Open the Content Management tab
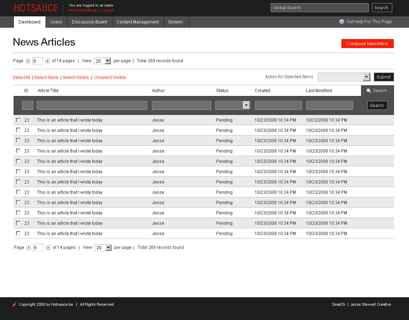The width and height of the screenshot is (409, 320). (x=138, y=22)
